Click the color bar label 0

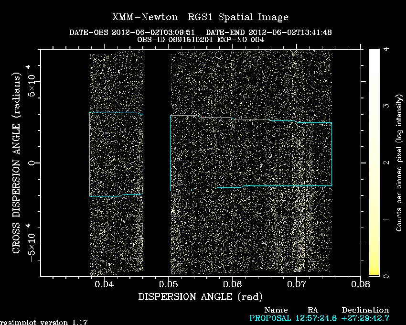(386, 276)
